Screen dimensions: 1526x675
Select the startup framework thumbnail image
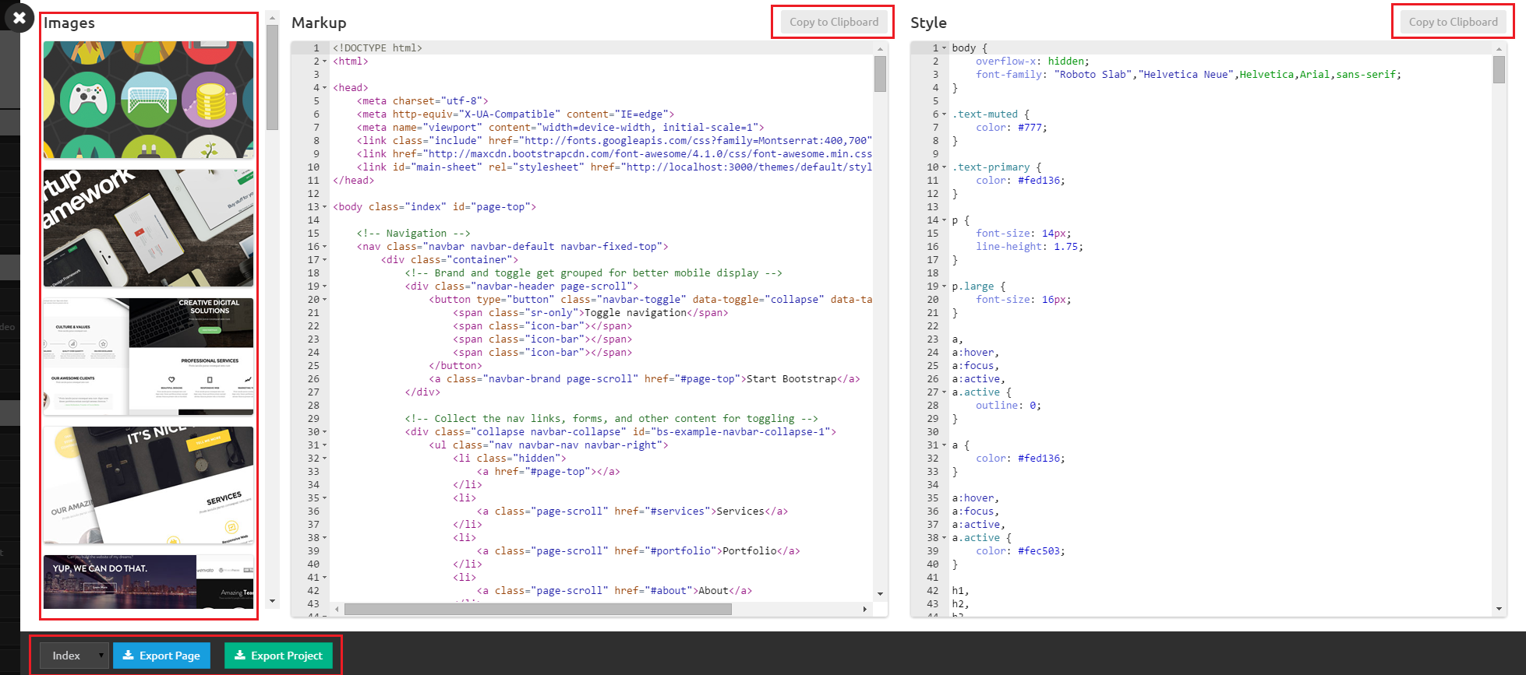[148, 228]
